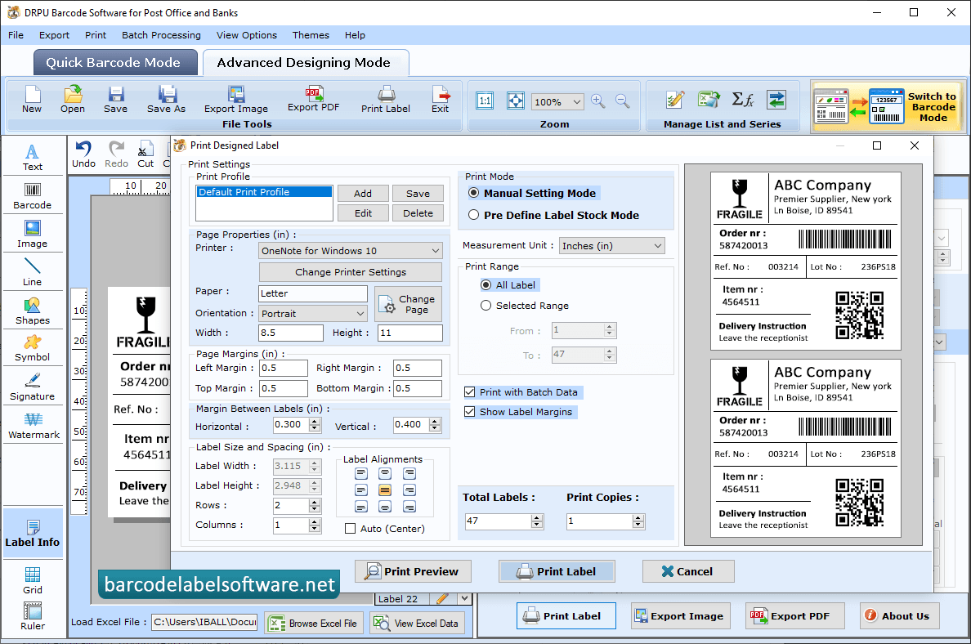Image resolution: width=971 pixels, height=644 pixels.
Task: Increase Horizontal margin stepper value
Action: point(315,421)
